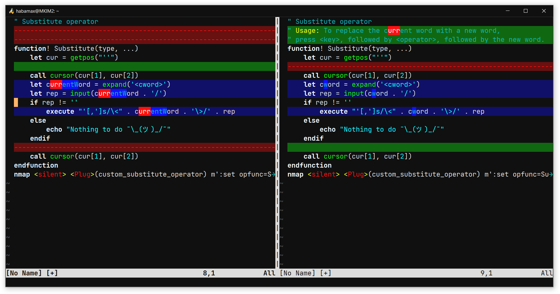Click "function! Substitute(type, ...)" in the left pane
This screenshot has width=560, height=294.
[x=76, y=49]
